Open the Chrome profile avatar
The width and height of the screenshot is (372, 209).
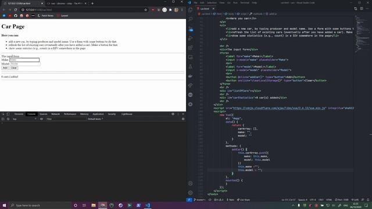tap(176, 10)
